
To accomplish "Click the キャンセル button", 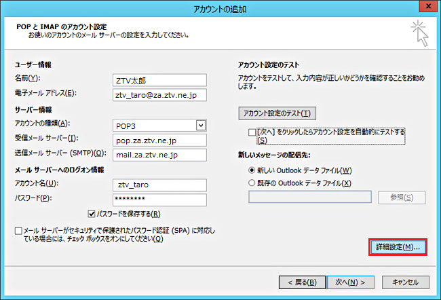I will [405, 282].
